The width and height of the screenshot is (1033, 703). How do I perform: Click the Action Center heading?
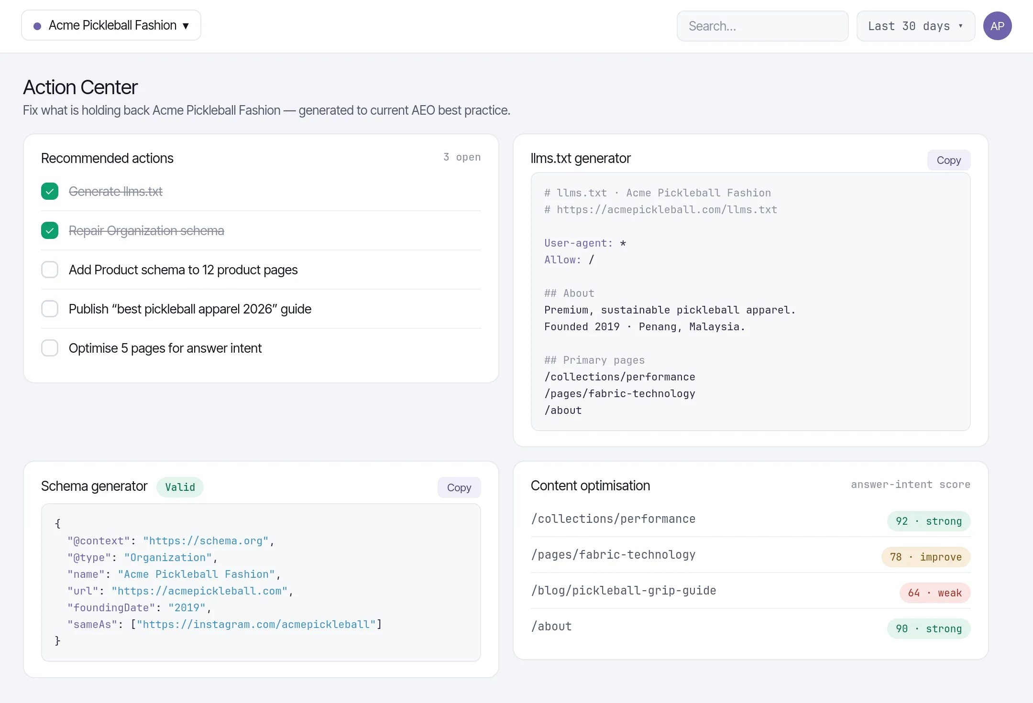click(x=80, y=87)
